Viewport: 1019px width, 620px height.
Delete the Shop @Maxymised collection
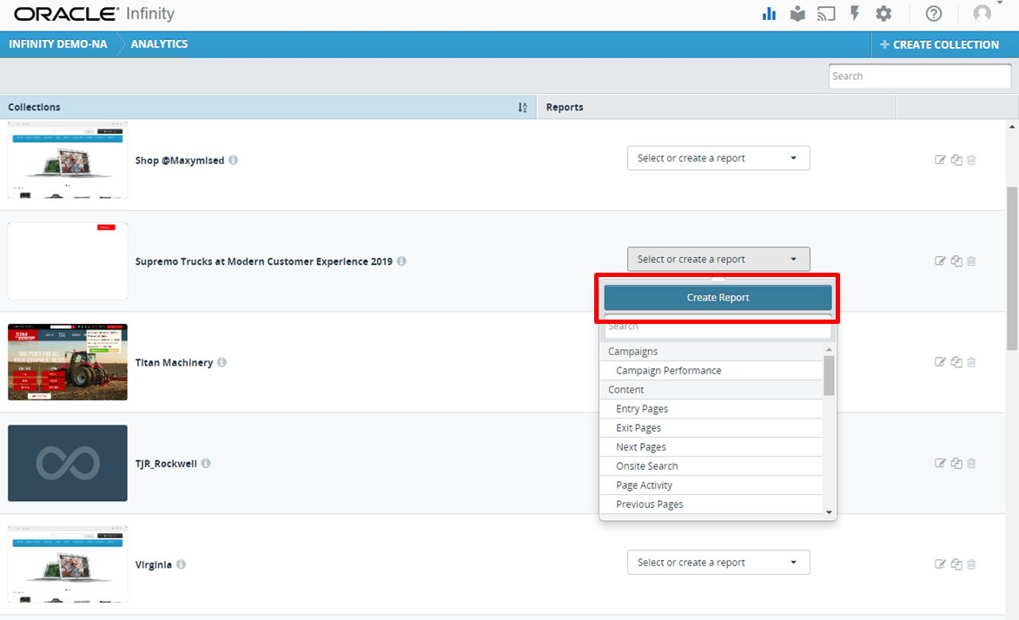(x=971, y=160)
